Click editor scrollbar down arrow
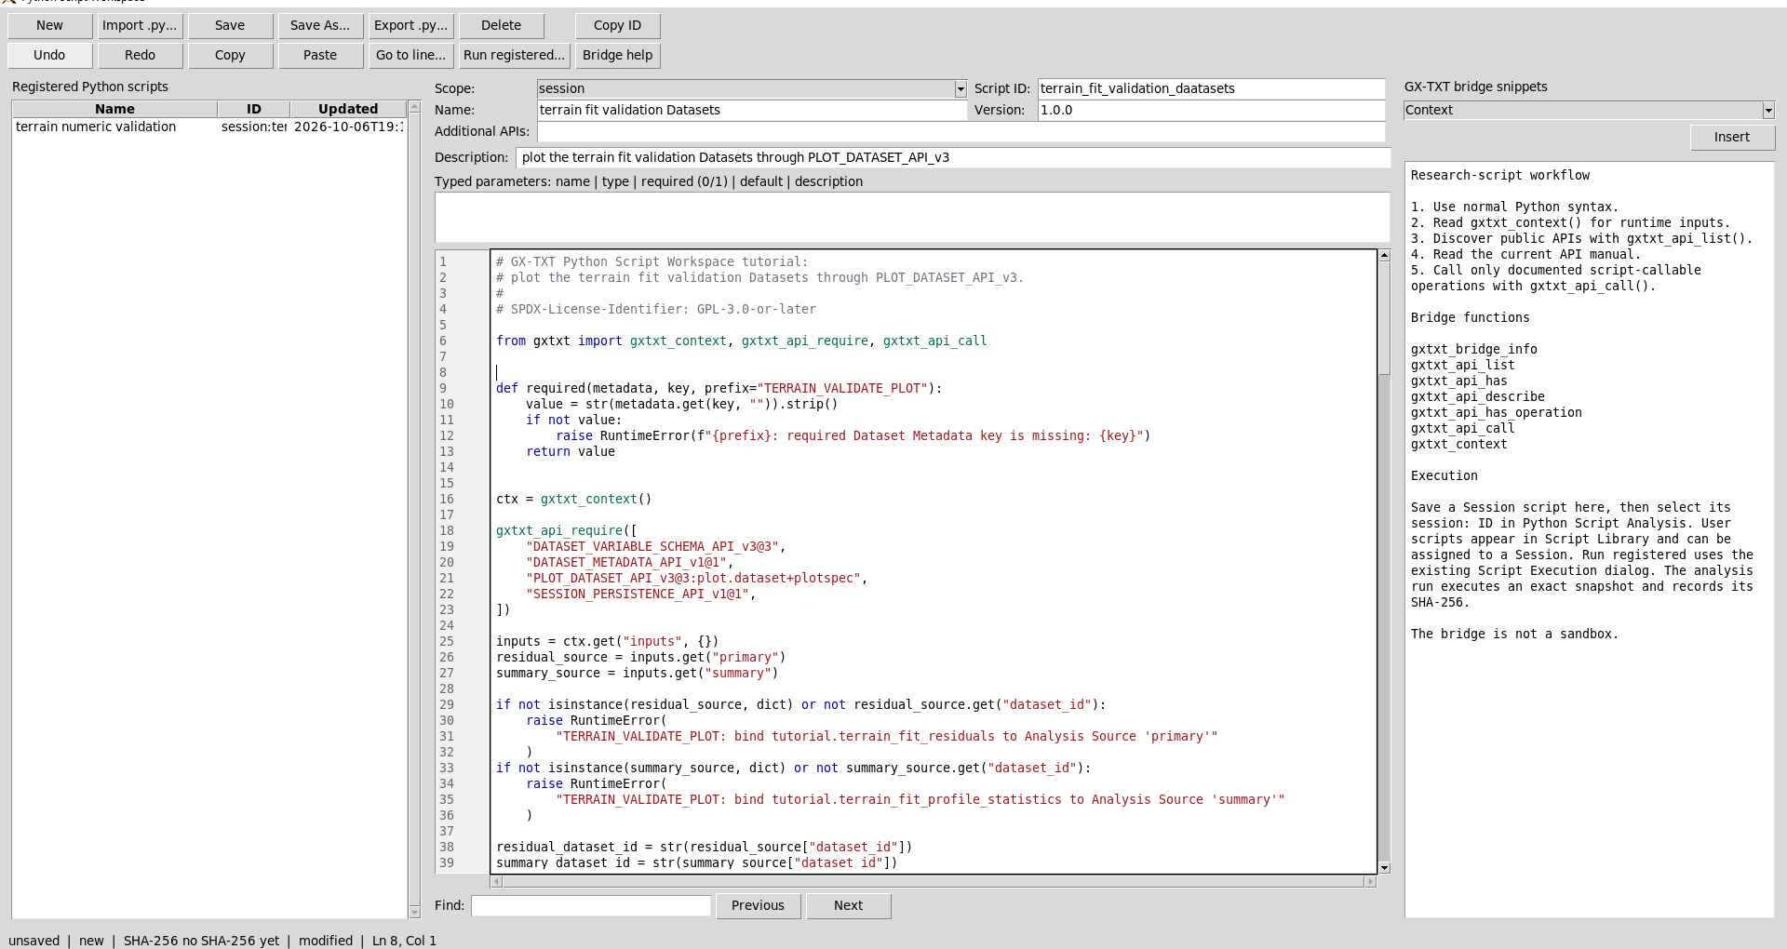Screen dimensions: 1787x949 coord(1384,868)
